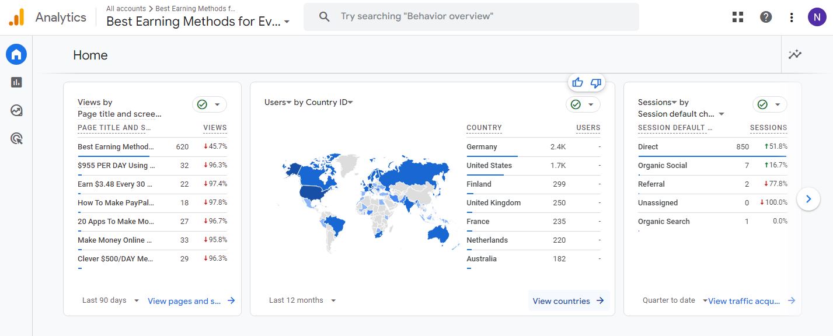Open the Explore icon in sidebar
This screenshot has height=336, width=833.
tap(16, 110)
